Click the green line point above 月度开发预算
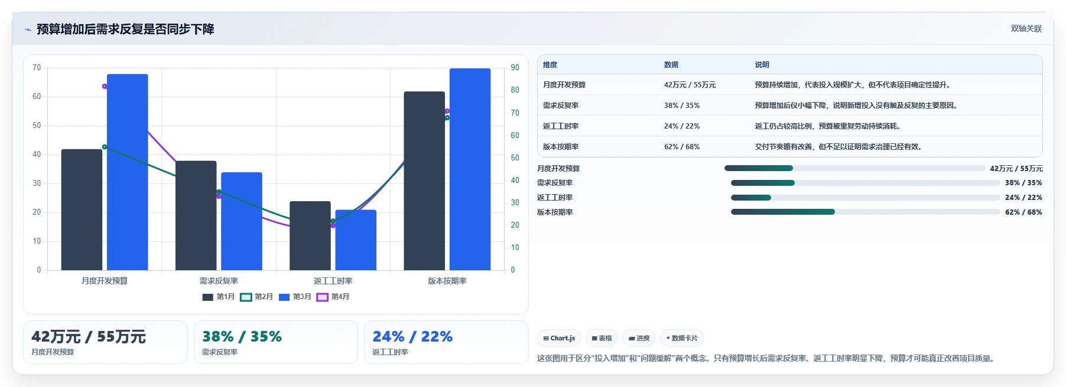Image resolution: width=1066 pixels, height=387 pixels. pyautogui.click(x=105, y=147)
